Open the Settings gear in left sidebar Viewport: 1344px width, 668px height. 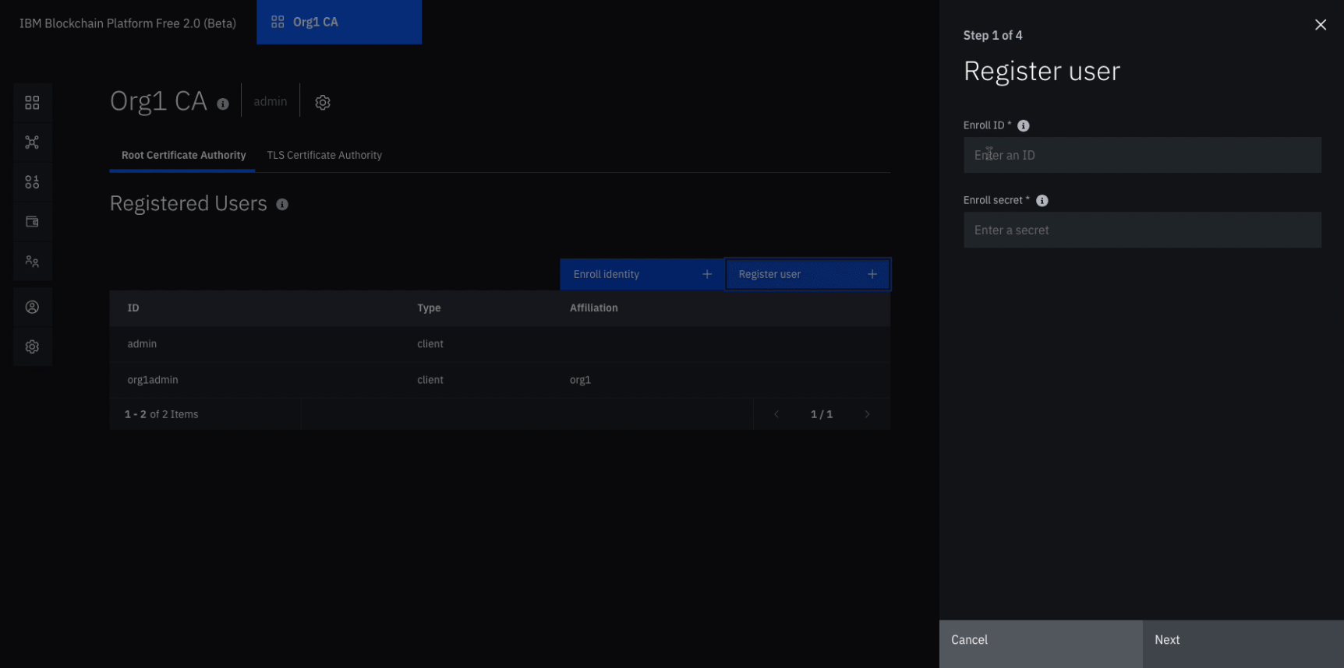pyautogui.click(x=32, y=346)
